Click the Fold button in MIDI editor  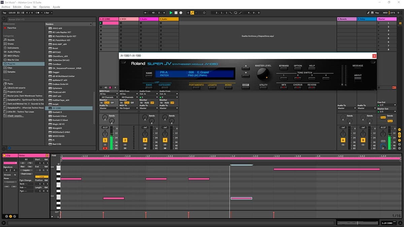tap(54, 155)
